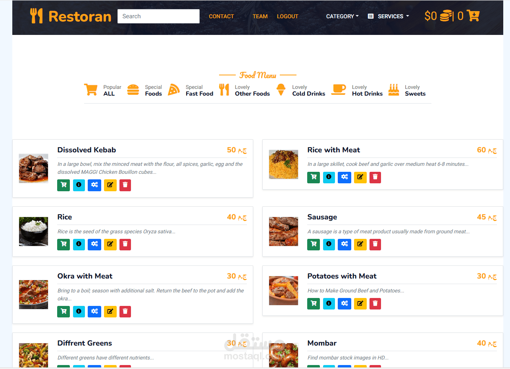Click the Rice with Meat price 60
This screenshot has height=369, width=510.
487,150
